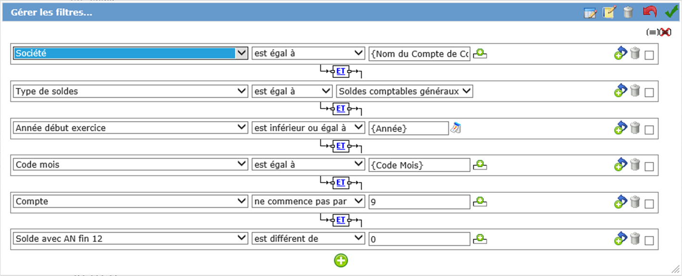Screen dimensions: 682x276
Task: Click the Compte value field containing 9
Action: [419, 202]
